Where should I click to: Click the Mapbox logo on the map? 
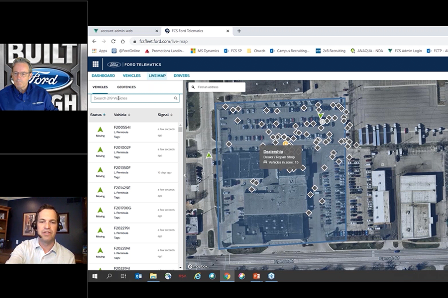pos(198,266)
